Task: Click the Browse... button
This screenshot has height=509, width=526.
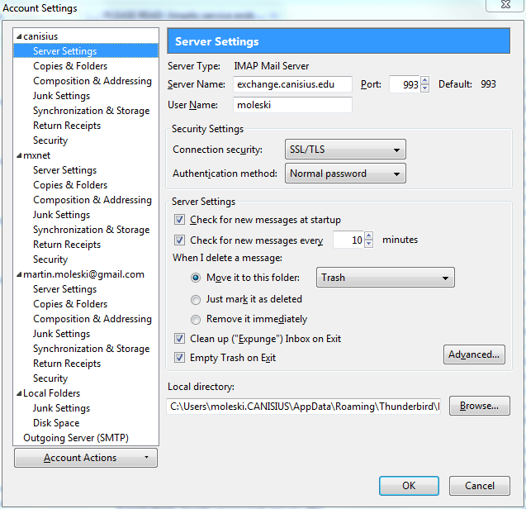Action: (480, 406)
